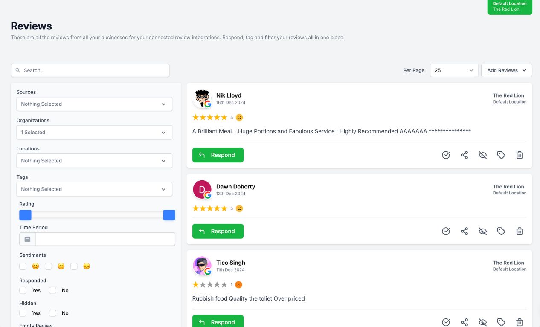This screenshot has height=327, width=540.
Task: Open the Per Page dropdown
Action: (x=454, y=70)
